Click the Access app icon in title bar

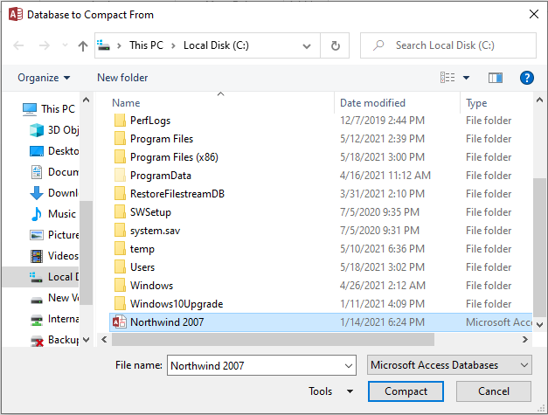click(16, 15)
